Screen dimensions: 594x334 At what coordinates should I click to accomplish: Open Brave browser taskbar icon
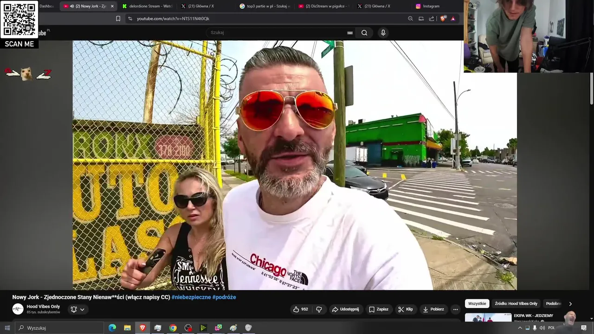[142, 328]
